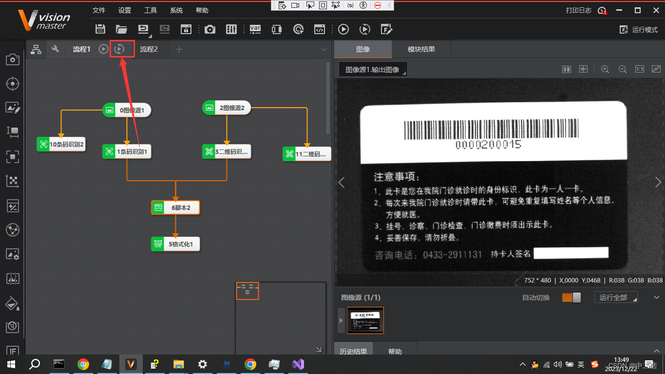Viewport: 665px width, 374px height.
Task: Switch to the 模块结果 tab
Action: (421, 49)
